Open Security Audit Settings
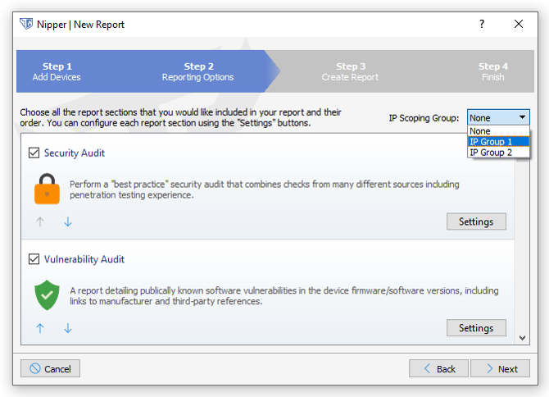Image resolution: width=549 pixels, height=397 pixels. click(x=476, y=221)
